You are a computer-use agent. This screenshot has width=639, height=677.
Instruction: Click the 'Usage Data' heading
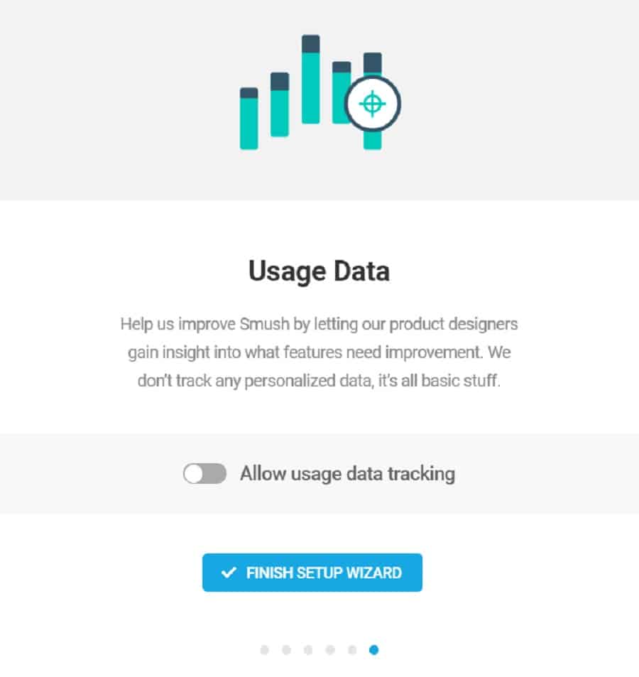point(319,272)
